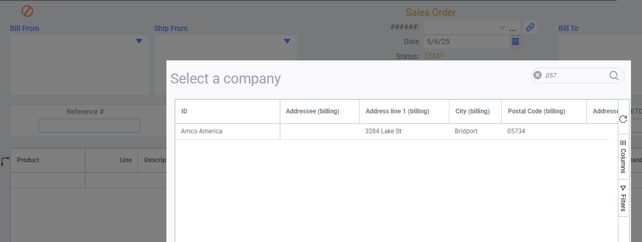This screenshot has height=242, width=642.
Task: Click the line routing arrow icon beside Product
Action: [5, 161]
